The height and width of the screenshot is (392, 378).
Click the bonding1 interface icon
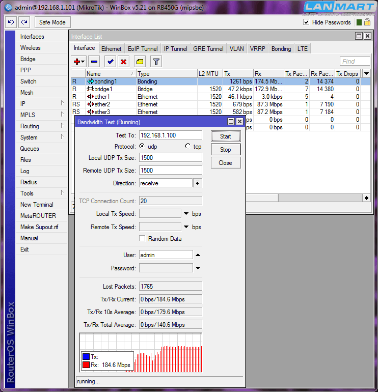[90, 81]
